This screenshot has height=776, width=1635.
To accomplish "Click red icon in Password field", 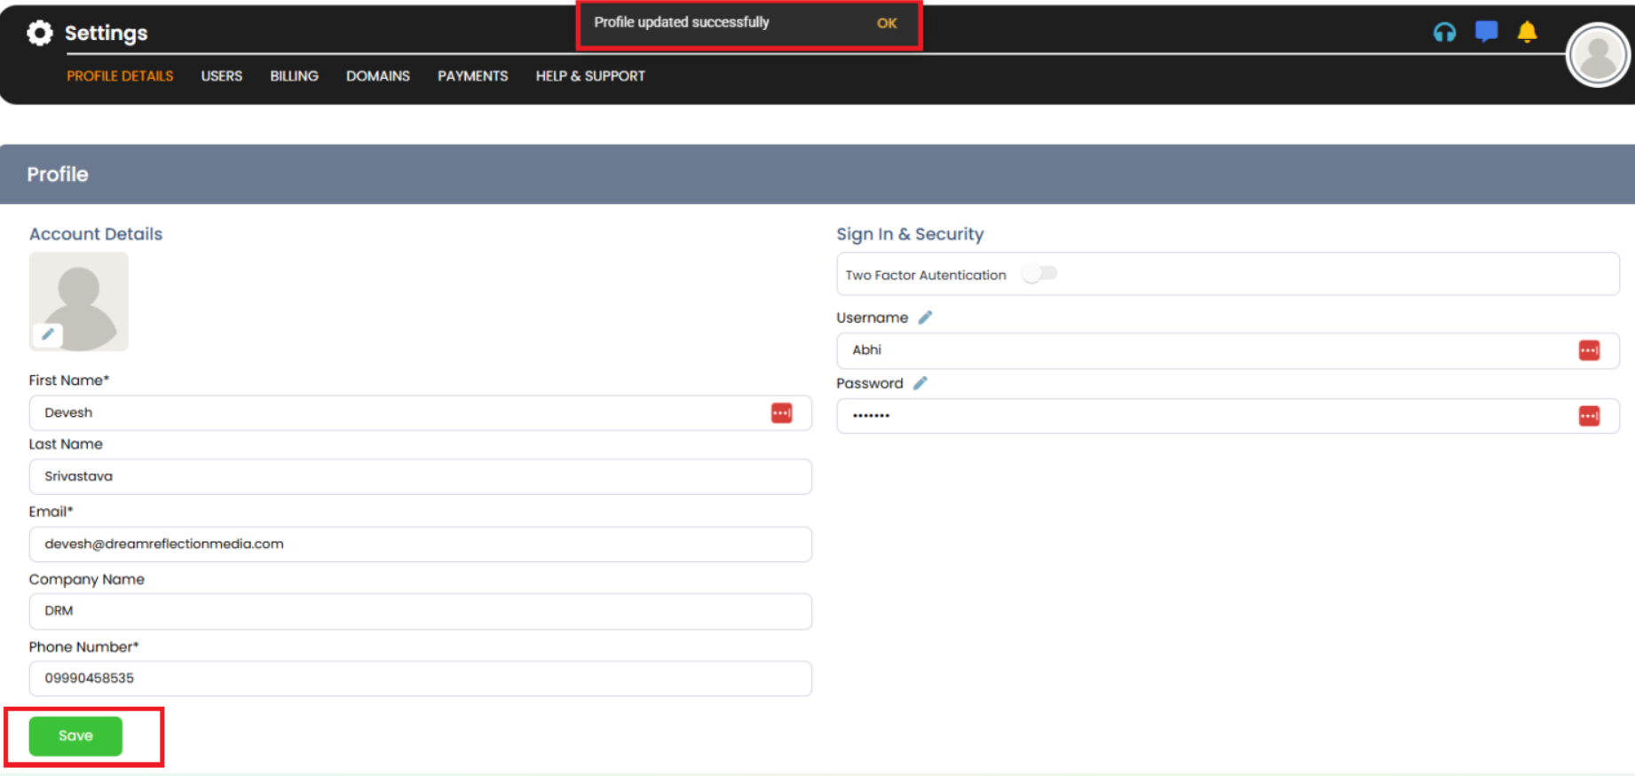I will 1589,416.
